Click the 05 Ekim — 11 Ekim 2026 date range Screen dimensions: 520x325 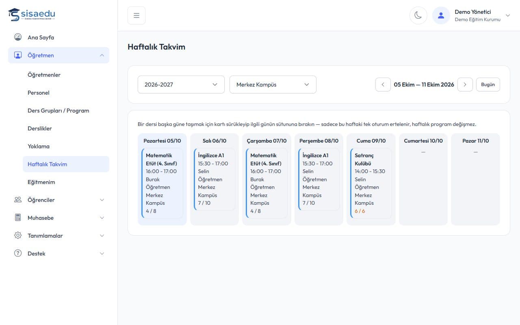point(424,84)
